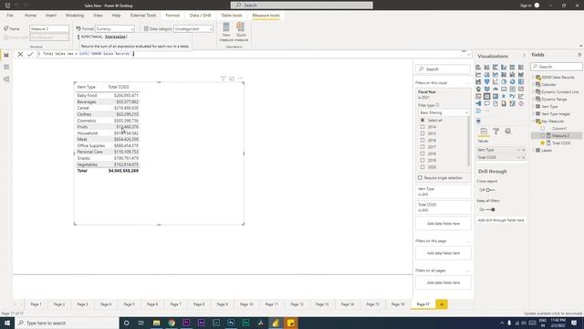Add a new page with plus button
Viewport: 584px width, 329px height.
pos(442,304)
